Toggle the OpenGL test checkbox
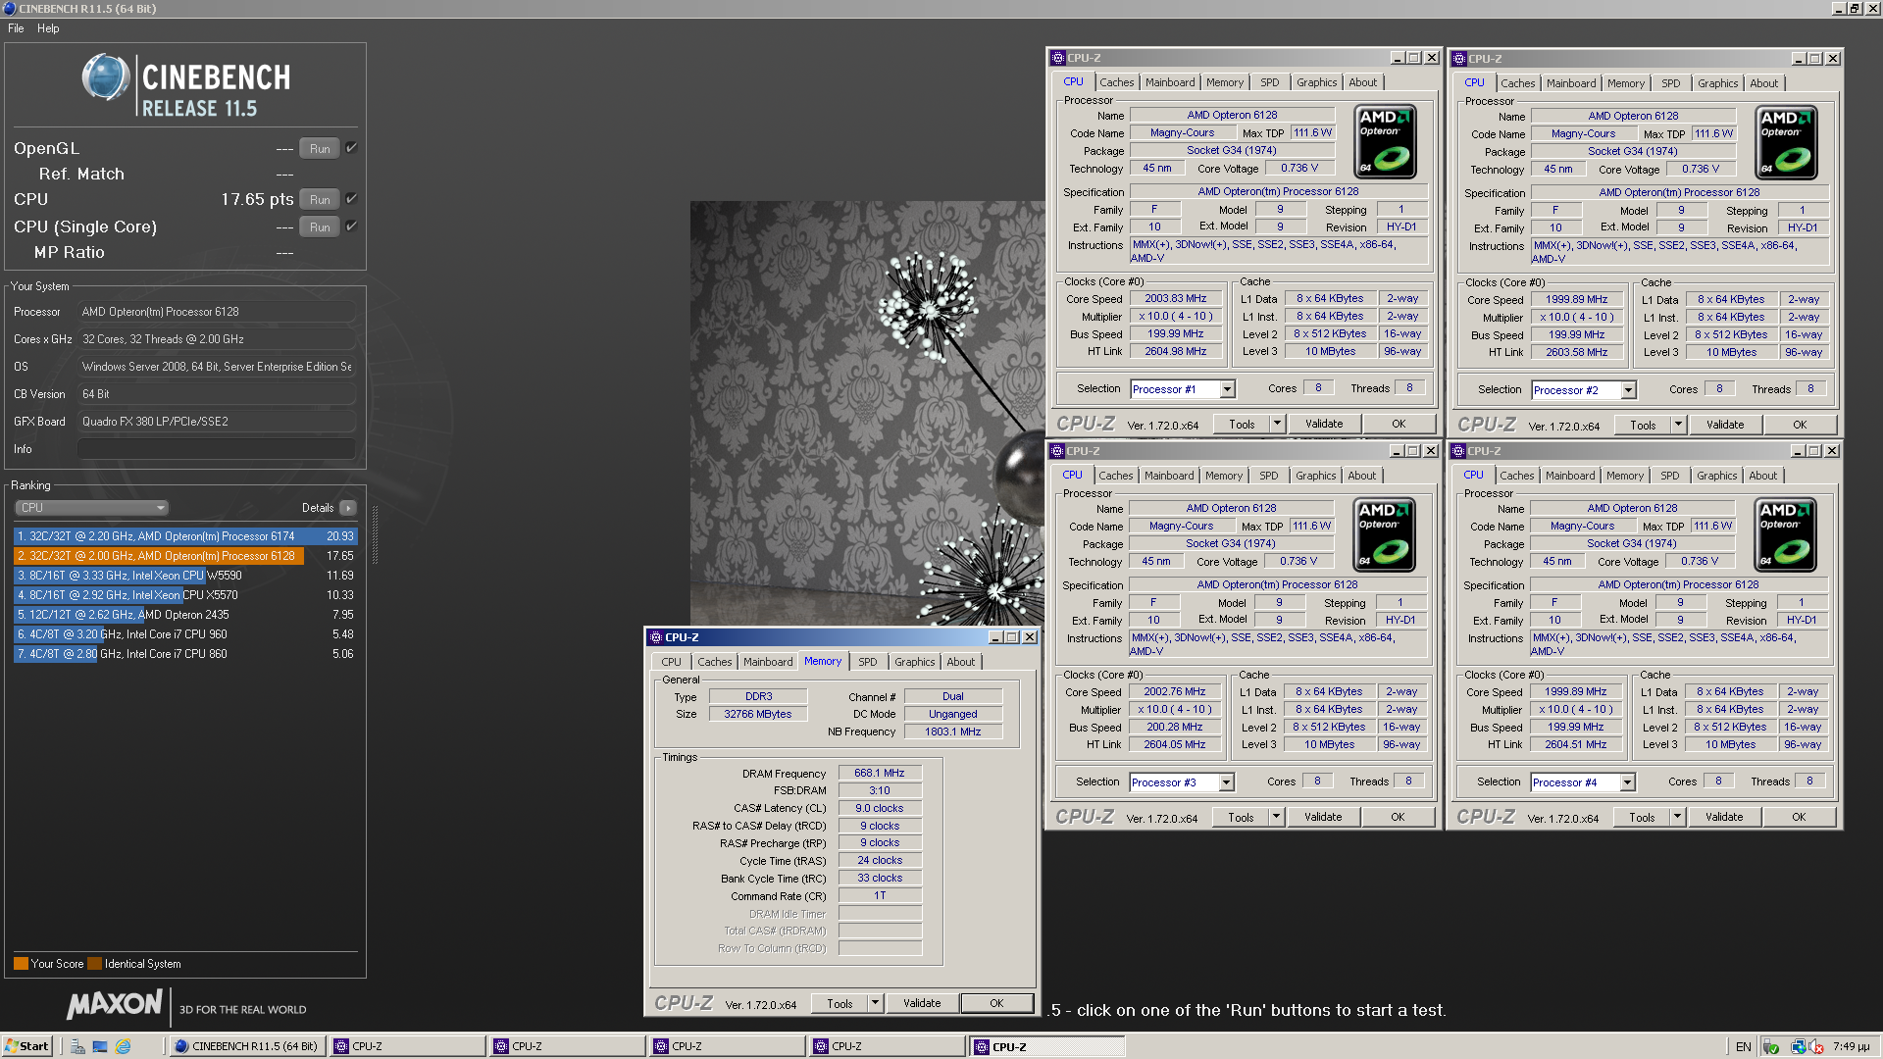 (351, 147)
